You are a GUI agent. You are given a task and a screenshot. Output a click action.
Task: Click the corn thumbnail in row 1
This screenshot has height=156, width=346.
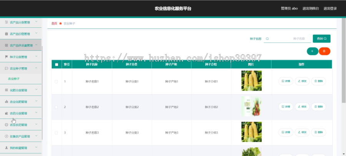[251, 81]
